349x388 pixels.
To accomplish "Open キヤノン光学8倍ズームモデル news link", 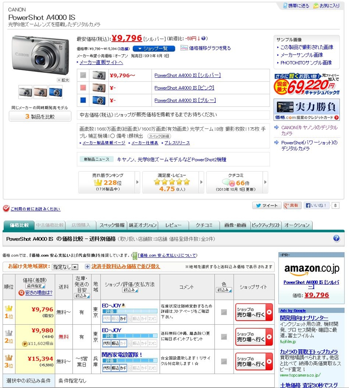I will click(x=171, y=160).
